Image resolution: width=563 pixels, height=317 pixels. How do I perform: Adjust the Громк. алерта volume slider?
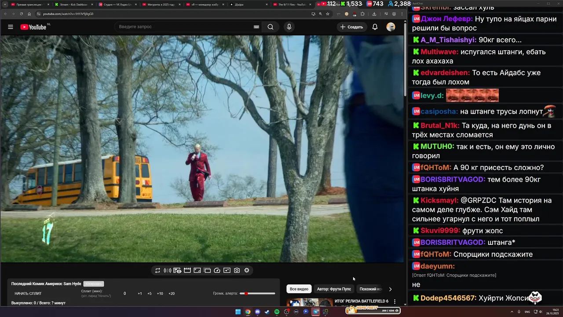click(257, 294)
